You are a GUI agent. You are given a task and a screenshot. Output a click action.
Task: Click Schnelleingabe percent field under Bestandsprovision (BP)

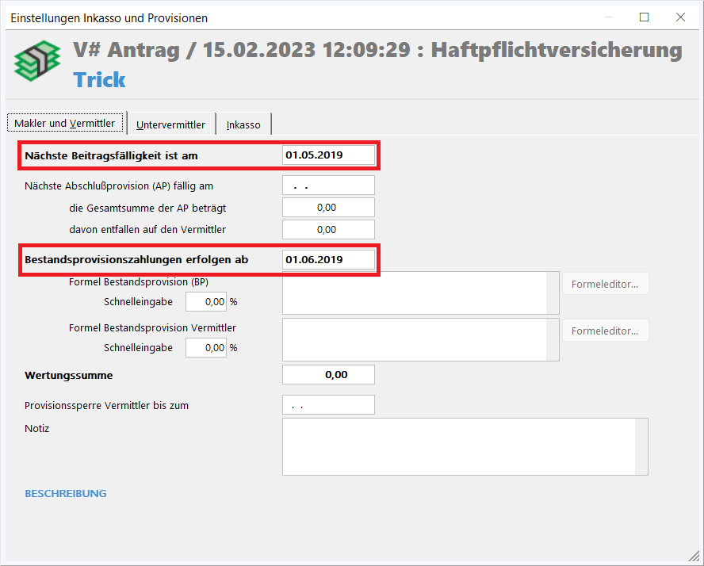point(206,302)
